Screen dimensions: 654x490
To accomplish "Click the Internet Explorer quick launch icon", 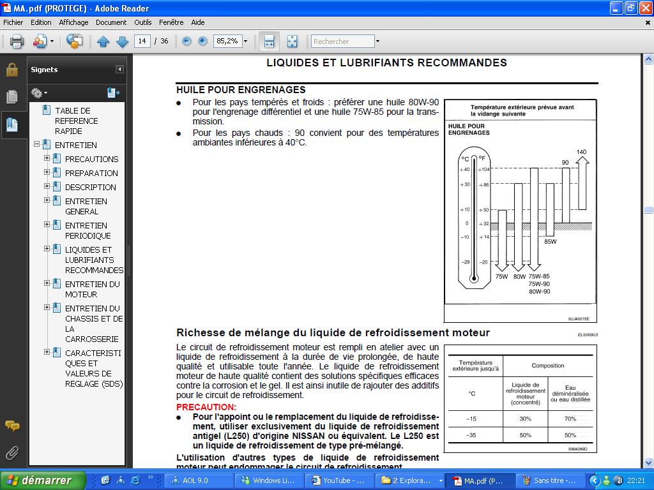I will [135, 480].
